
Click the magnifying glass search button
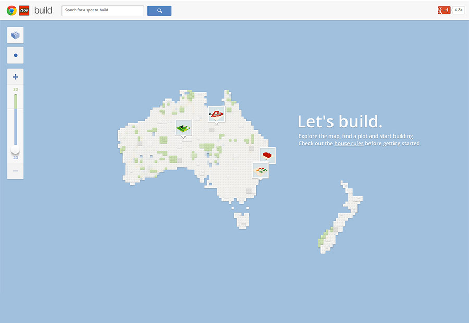[x=159, y=10]
